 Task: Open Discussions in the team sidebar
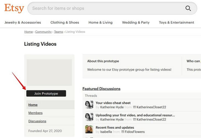[37, 121]
